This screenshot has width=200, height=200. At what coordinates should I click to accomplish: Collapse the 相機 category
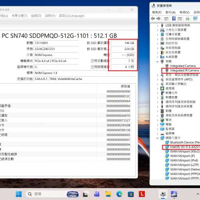pos(158,62)
